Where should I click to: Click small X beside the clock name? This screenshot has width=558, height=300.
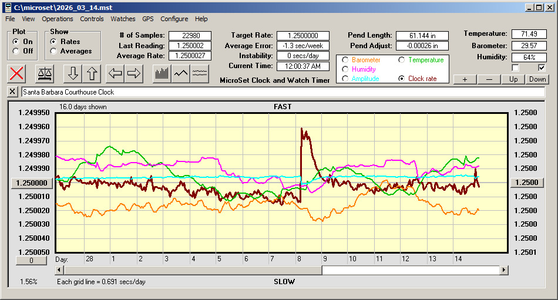(x=13, y=92)
